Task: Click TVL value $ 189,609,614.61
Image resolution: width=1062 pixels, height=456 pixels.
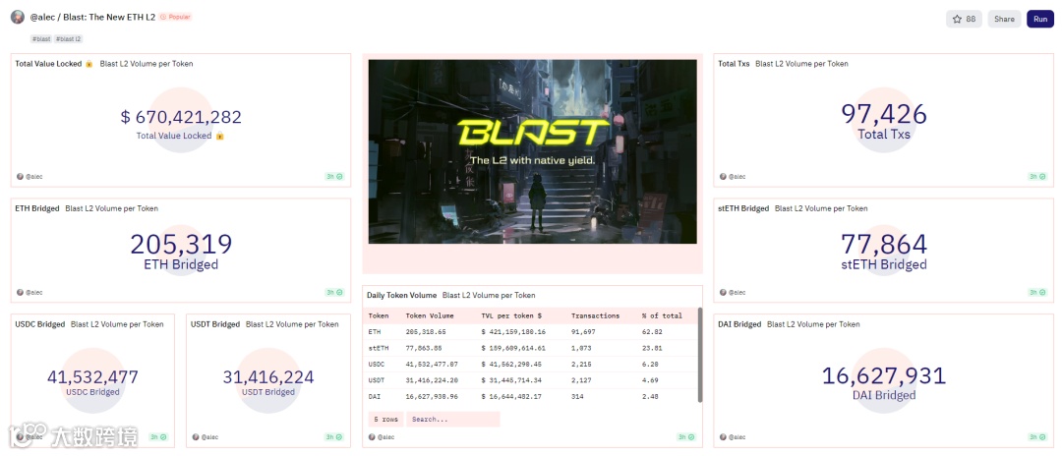Action: (512, 349)
